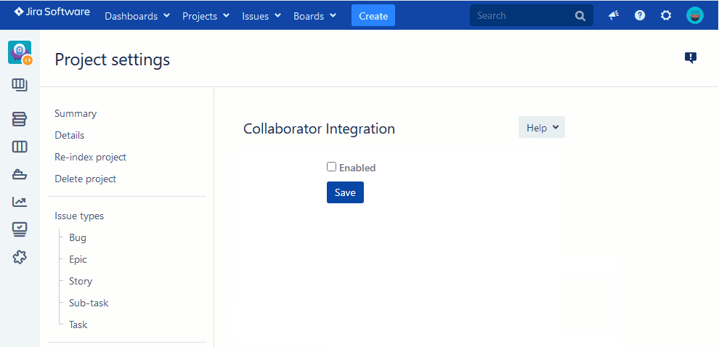Screen dimensions: 719x347
Task: Select the Epic issue type
Action: pyautogui.click(x=78, y=259)
